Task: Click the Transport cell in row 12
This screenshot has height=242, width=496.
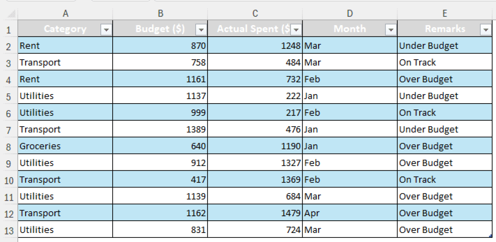Action: (40, 213)
